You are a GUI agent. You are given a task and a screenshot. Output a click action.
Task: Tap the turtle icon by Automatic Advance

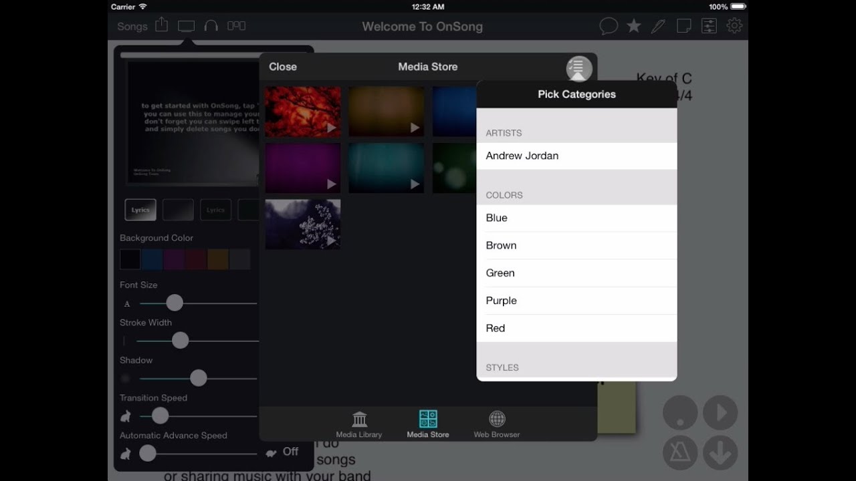click(x=271, y=453)
